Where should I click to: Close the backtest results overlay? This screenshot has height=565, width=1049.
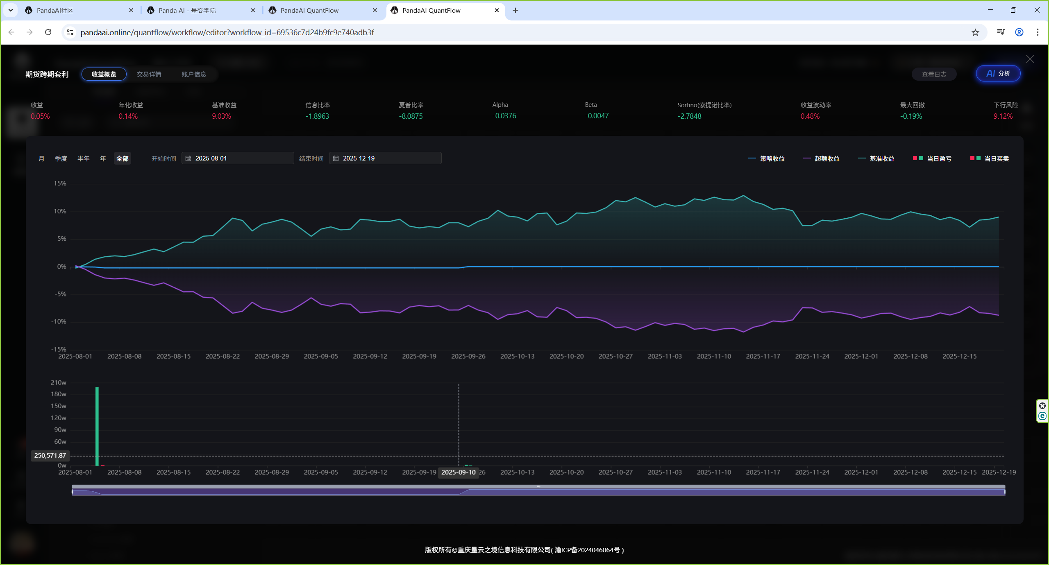[1030, 59]
